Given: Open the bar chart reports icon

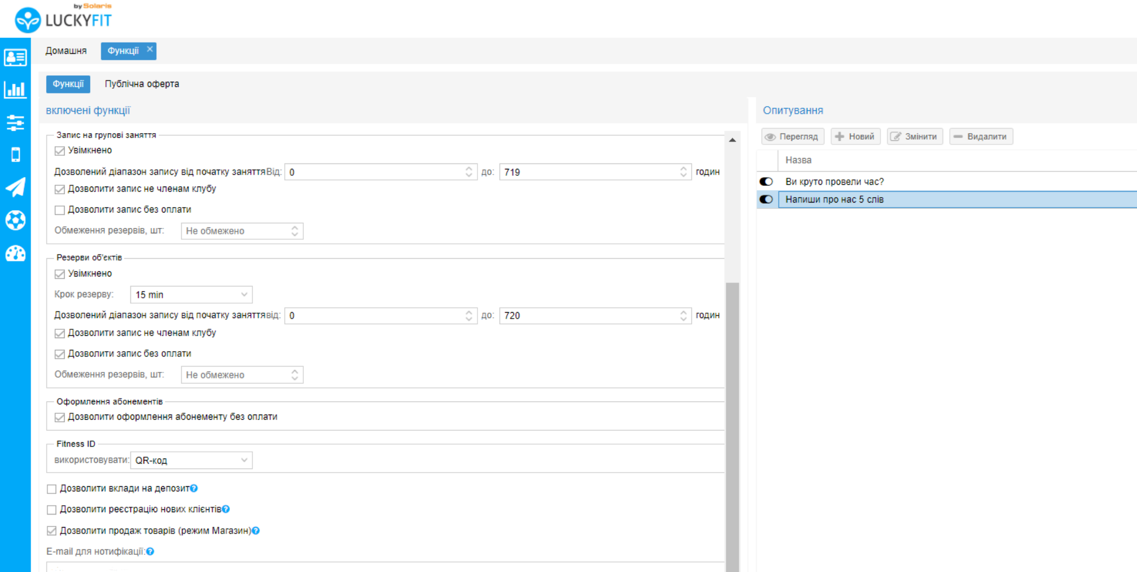Looking at the screenshot, I should coord(15,90).
